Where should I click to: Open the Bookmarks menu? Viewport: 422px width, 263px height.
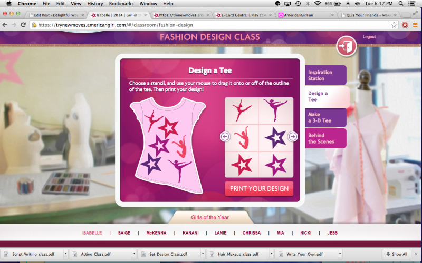click(x=121, y=4)
